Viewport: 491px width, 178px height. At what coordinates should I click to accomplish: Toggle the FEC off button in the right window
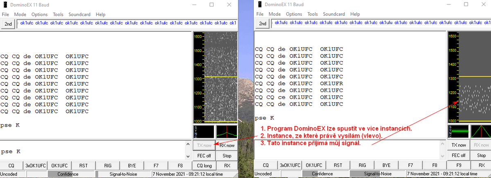tap(458, 156)
